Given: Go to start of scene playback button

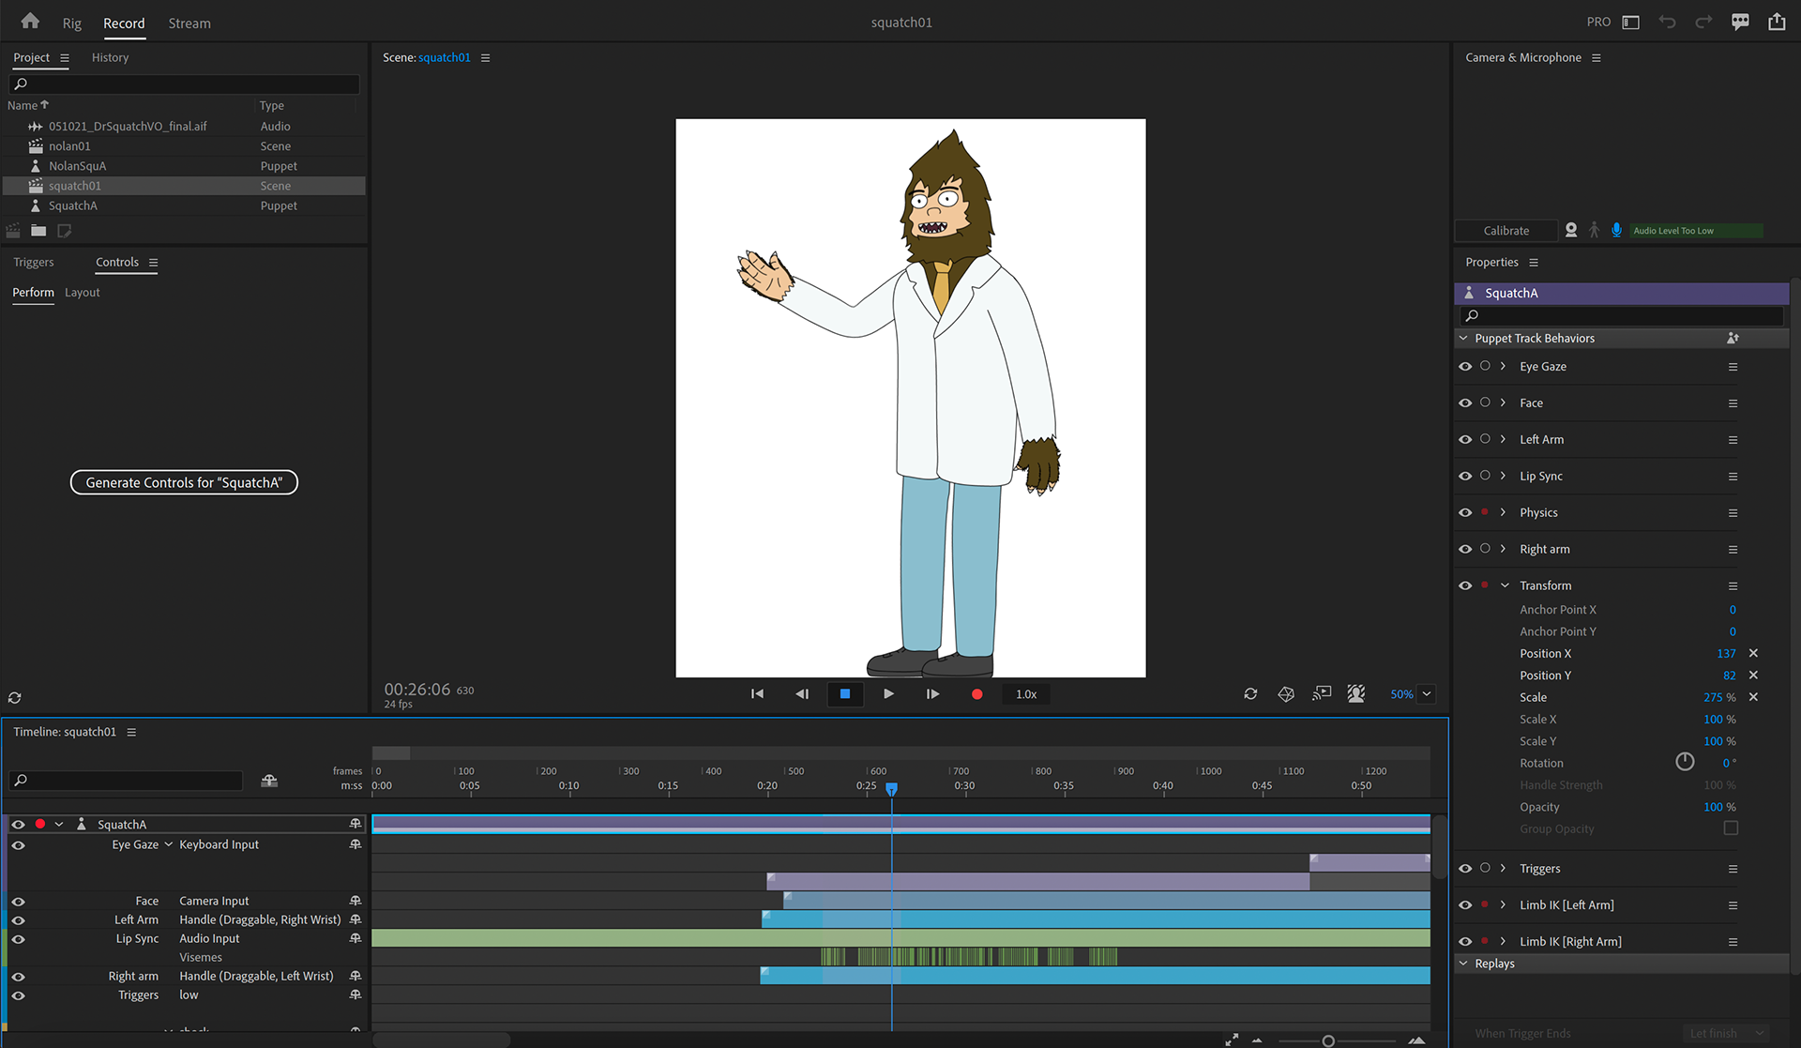Looking at the screenshot, I should tap(757, 694).
